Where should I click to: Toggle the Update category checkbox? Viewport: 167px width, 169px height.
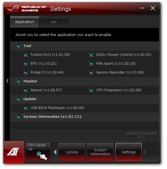click(x=19, y=99)
